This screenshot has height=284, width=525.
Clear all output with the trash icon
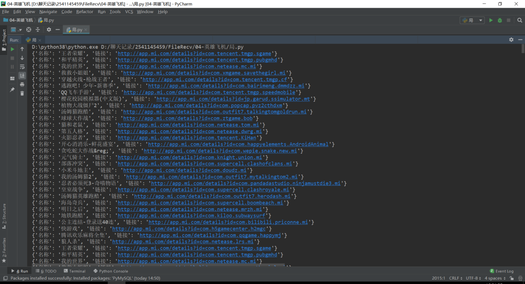coord(22,93)
